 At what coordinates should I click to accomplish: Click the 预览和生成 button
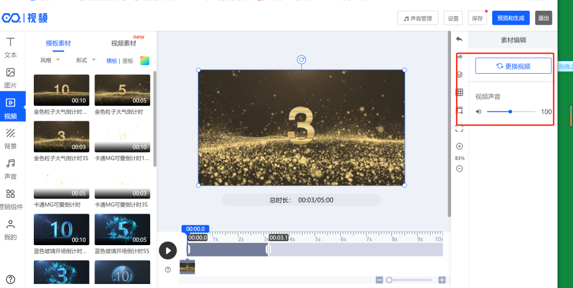[510, 18]
